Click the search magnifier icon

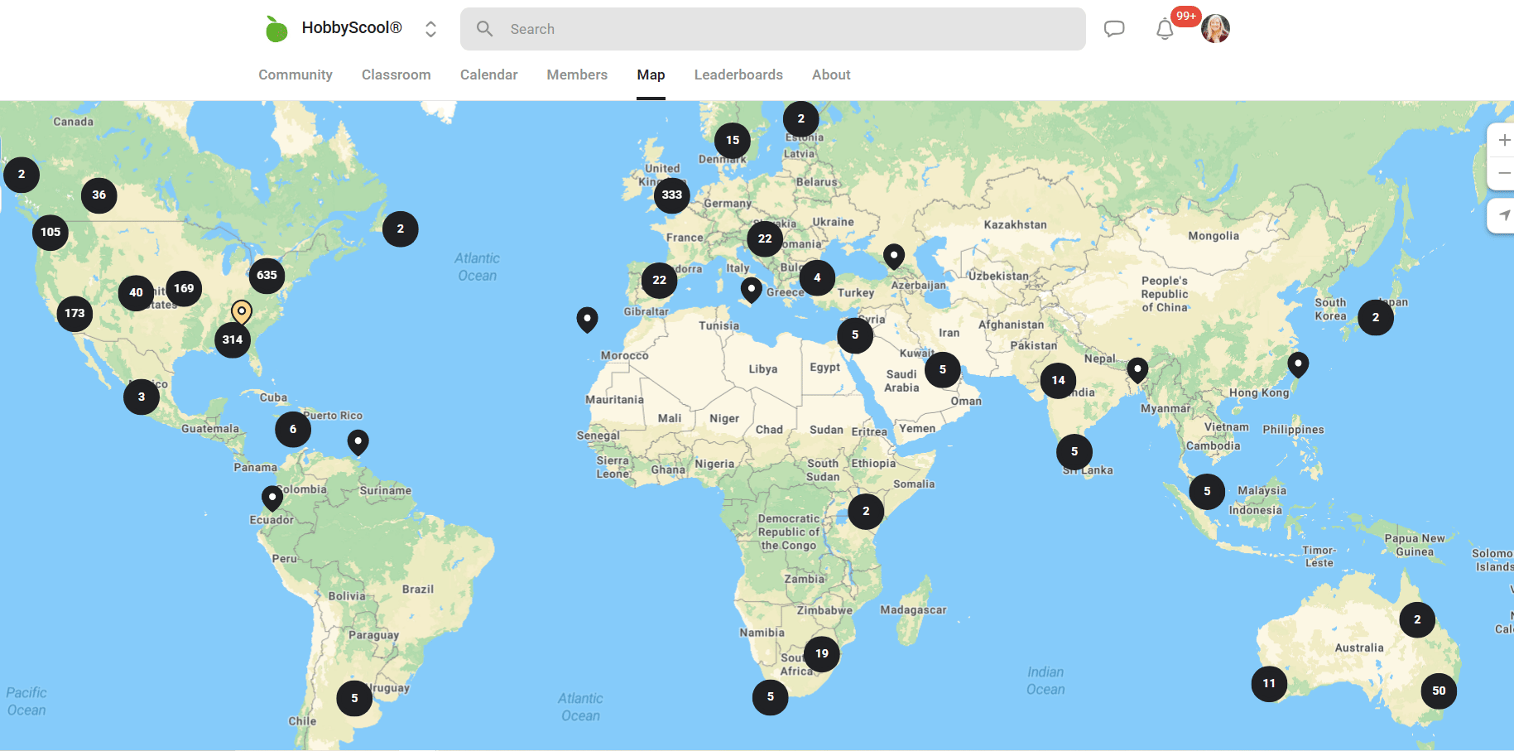point(485,29)
